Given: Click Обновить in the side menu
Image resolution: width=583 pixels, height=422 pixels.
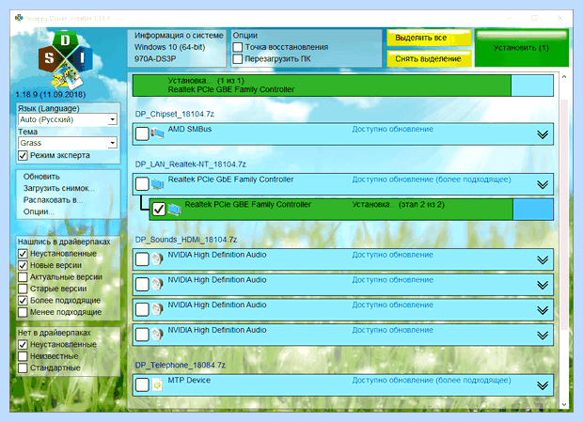Looking at the screenshot, I should [41, 177].
